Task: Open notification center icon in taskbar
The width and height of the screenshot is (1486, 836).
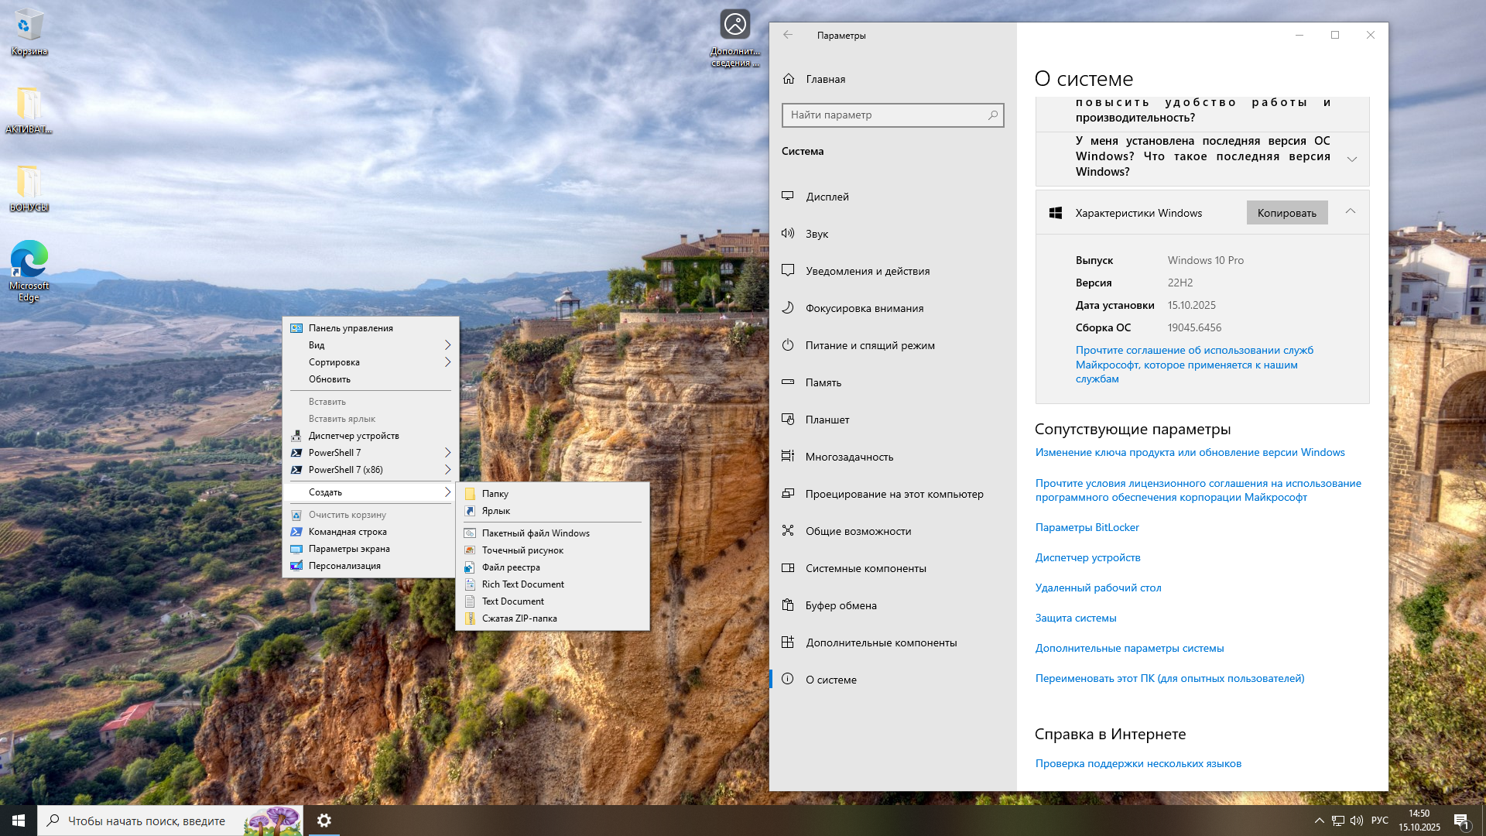Action: pyautogui.click(x=1461, y=821)
